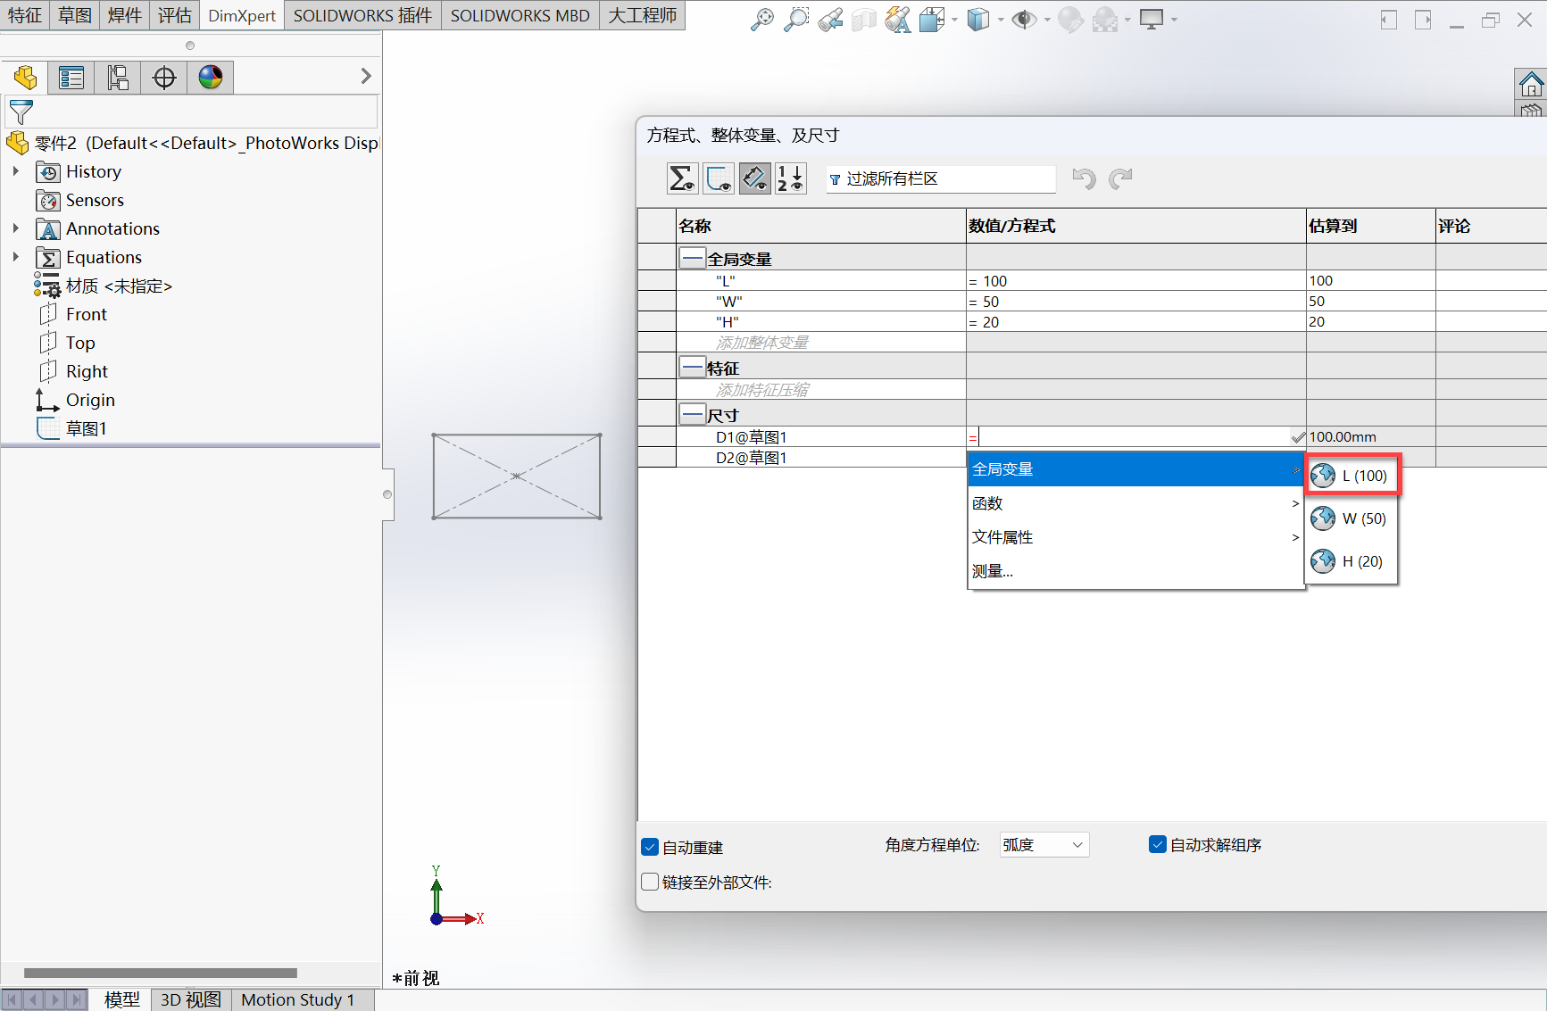This screenshot has width=1547, height=1011.
Task: Collapse the 全局变量 section
Action: [x=692, y=259]
